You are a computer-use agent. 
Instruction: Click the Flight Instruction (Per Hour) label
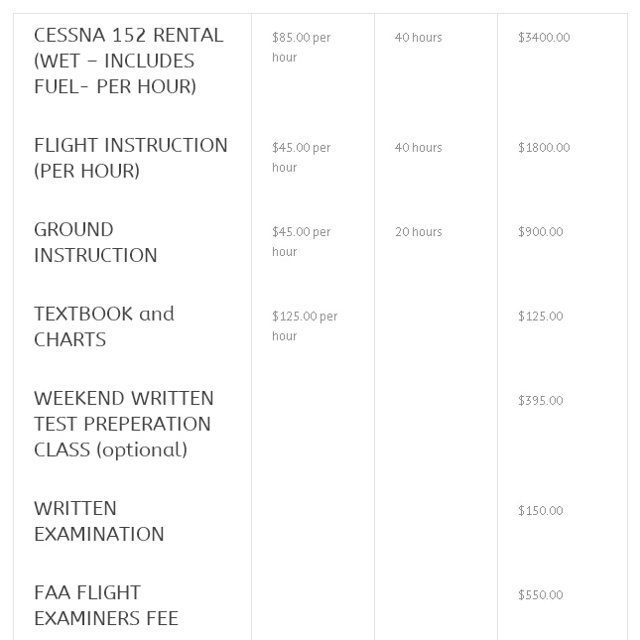[131, 158]
